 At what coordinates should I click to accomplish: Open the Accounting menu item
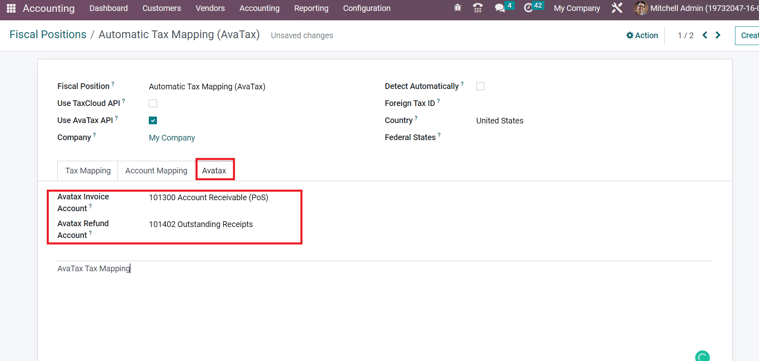click(x=259, y=8)
